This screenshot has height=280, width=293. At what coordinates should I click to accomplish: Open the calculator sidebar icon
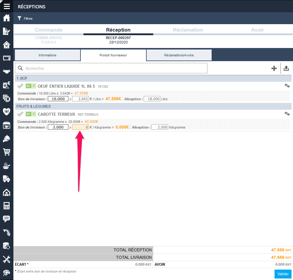coord(7,205)
